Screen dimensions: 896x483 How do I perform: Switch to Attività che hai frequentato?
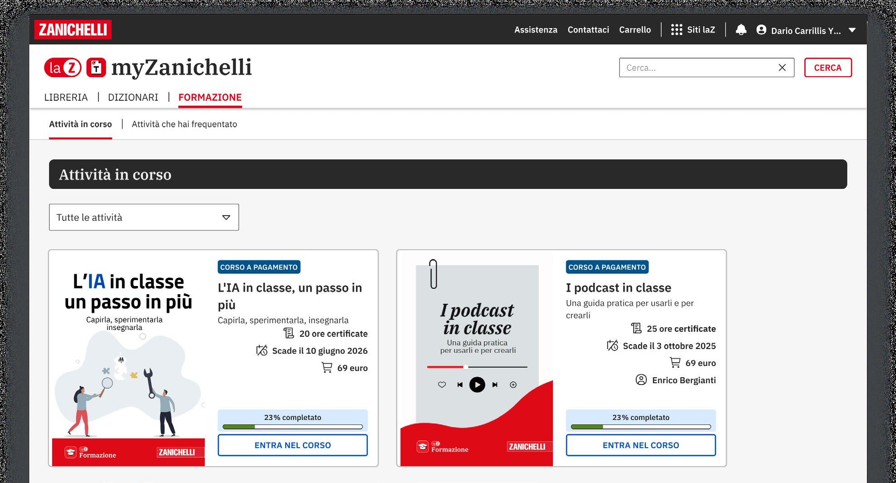click(x=184, y=124)
